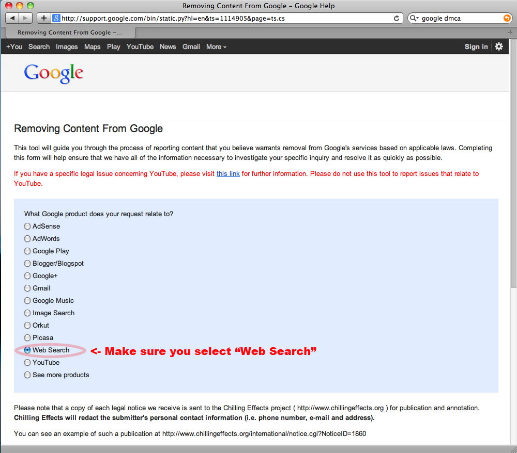Open a new tab with the plus icon

coord(43,18)
